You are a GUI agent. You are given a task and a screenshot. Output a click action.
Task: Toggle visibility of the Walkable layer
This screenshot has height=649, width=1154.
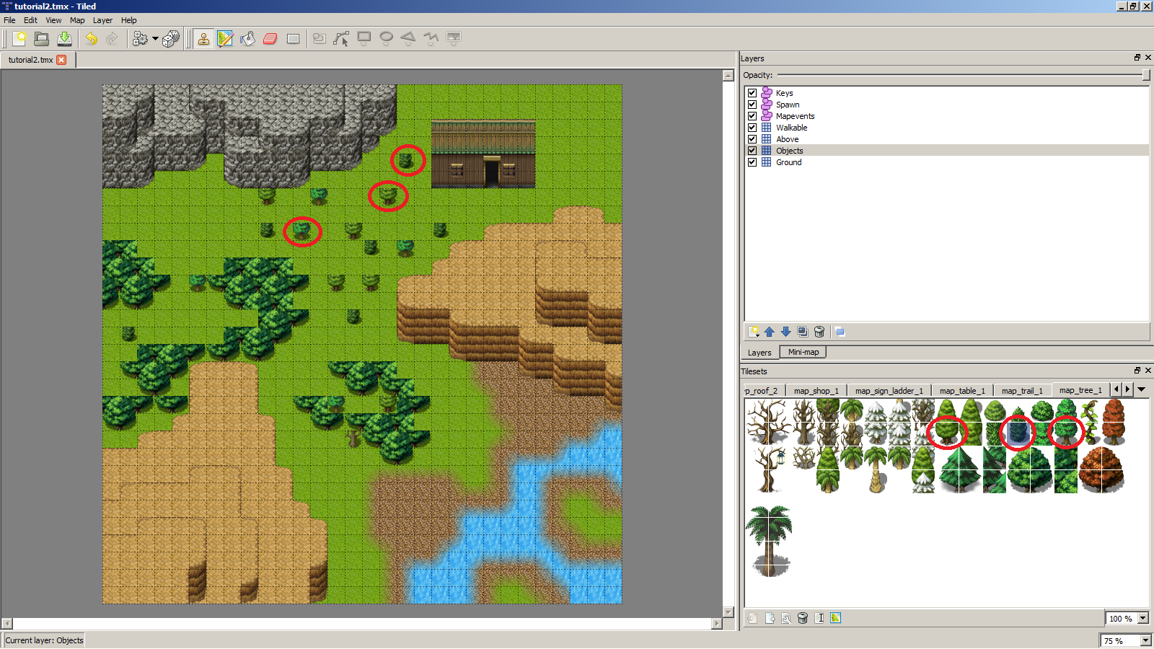(752, 128)
